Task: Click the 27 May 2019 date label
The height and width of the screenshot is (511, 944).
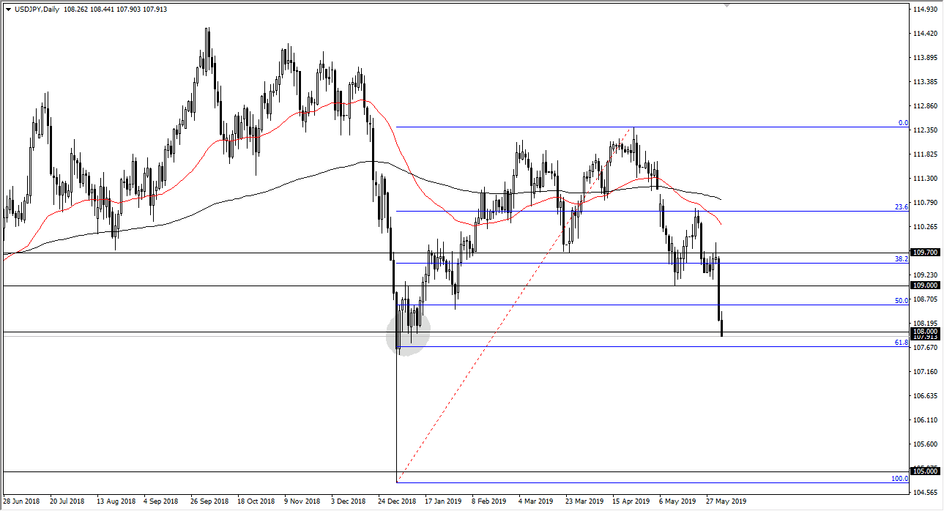Action: (x=727, y=501)
